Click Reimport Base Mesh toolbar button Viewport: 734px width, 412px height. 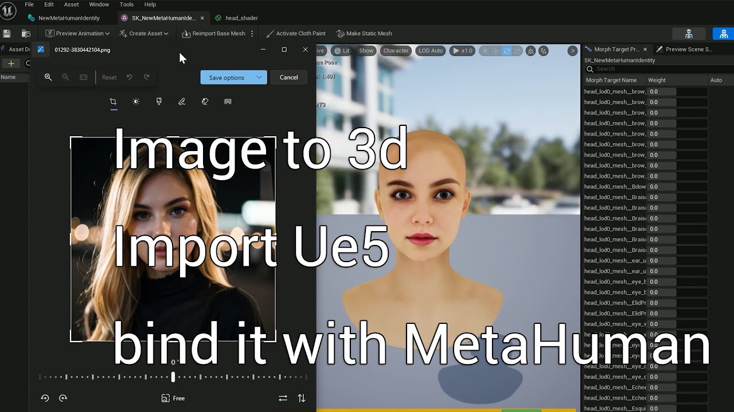[x=213, y=34]
